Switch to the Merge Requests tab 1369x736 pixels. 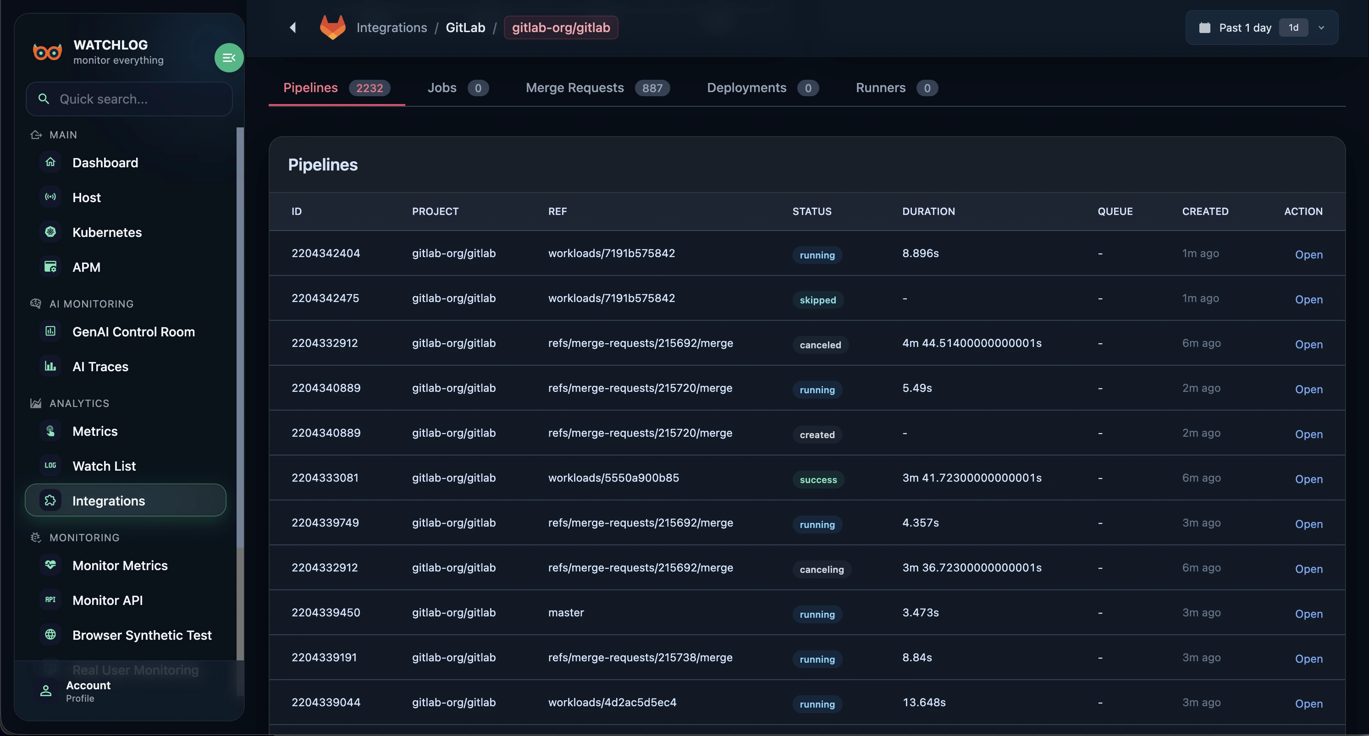(574, 88)
